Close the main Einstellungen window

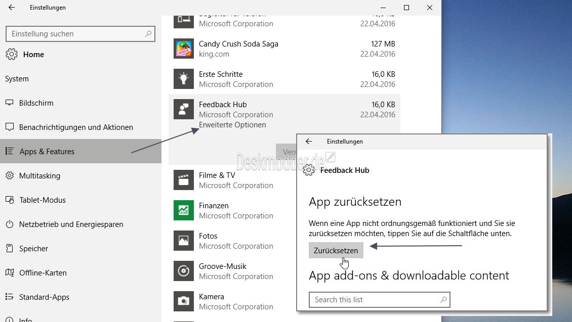(x=430, y=7)
